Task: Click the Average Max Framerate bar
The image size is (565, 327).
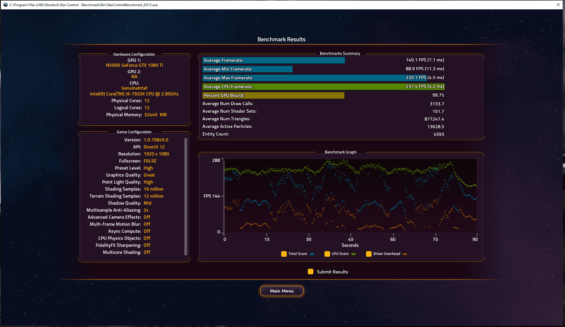Action: [x=315, y=78]
